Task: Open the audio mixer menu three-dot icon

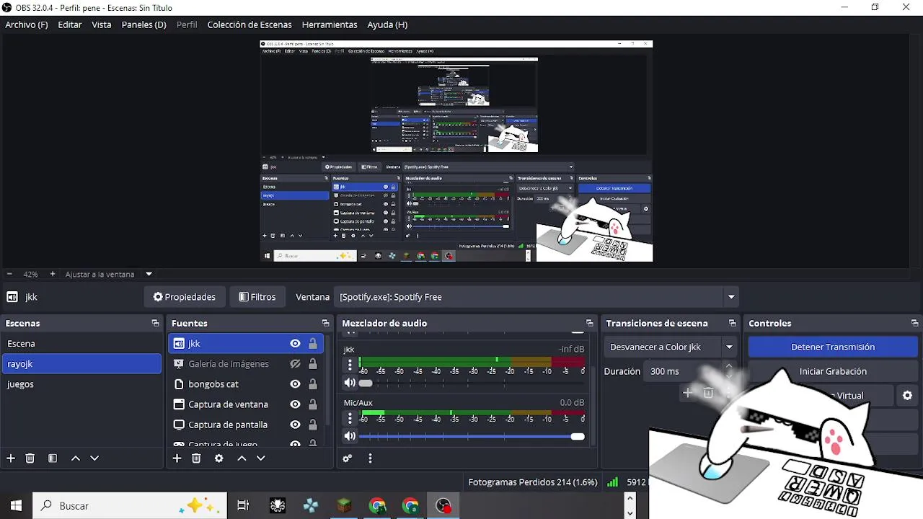Action: pyautogui.click(x=370, y=458)
